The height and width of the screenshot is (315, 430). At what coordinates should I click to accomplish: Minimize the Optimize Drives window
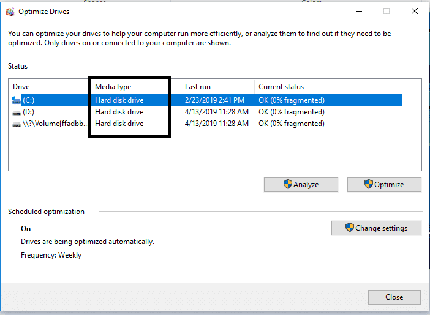pos(359,11)
